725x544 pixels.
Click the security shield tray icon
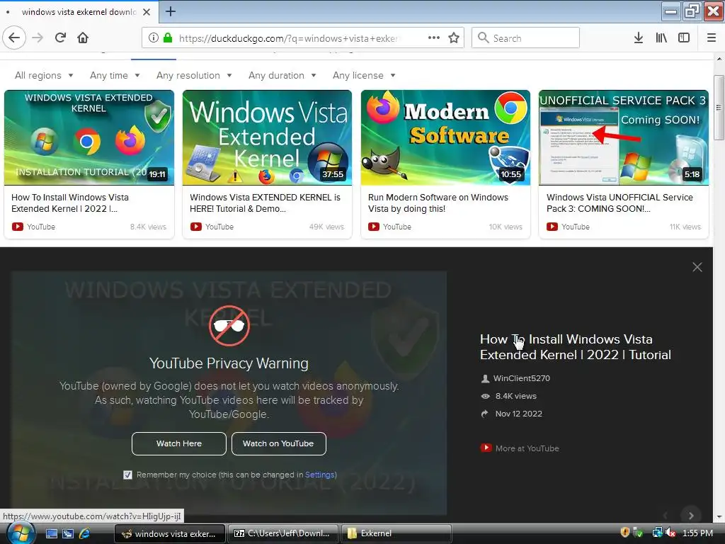[x=624, y=533]
